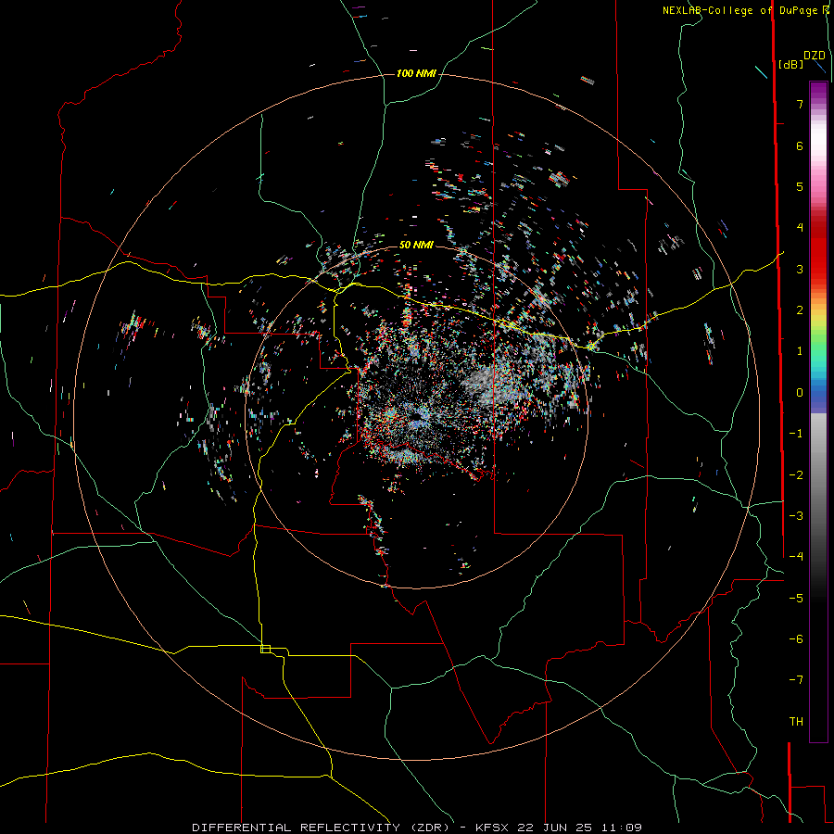Click the 2 value on the scale
Screen dimensions: 834x834
(800, 310)
